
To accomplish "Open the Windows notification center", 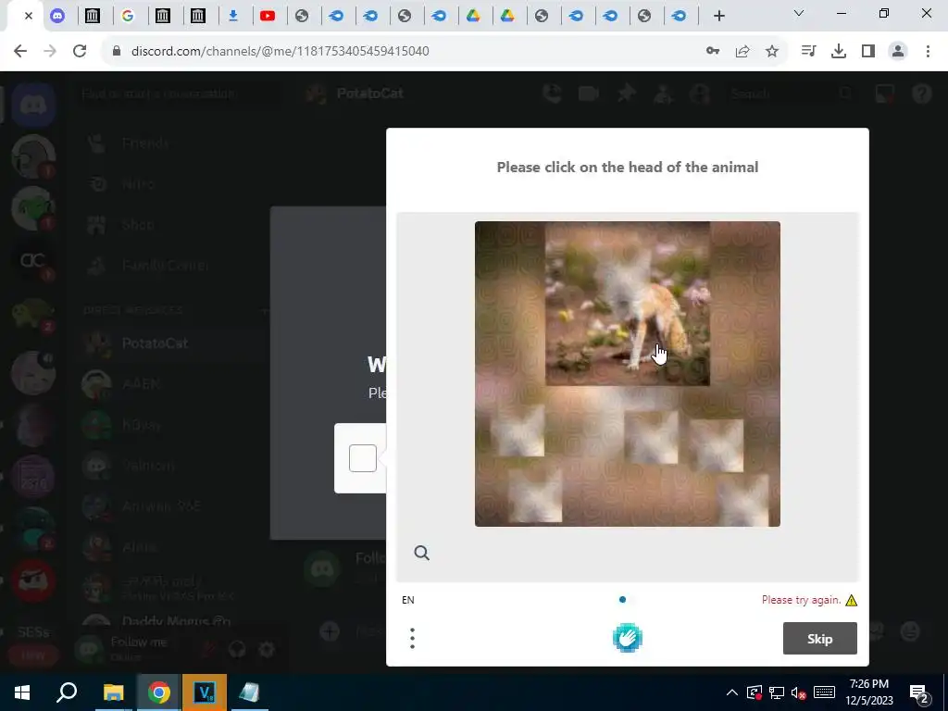I will [x=918, y=692].
